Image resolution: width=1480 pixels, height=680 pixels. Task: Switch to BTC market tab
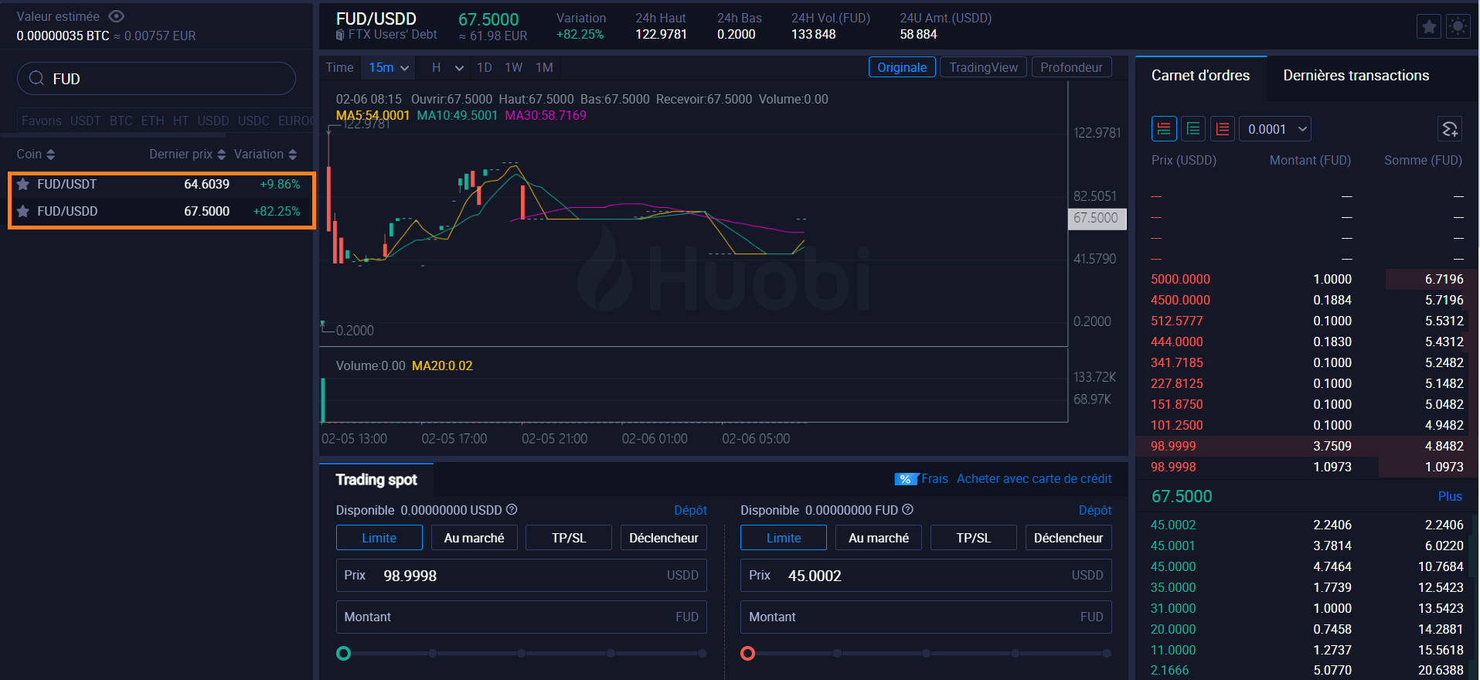coord(121,121)
